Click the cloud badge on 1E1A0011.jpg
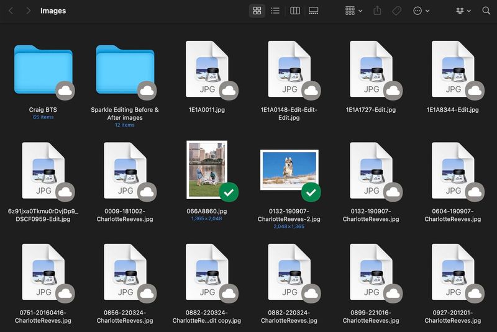The image size is (497, 332). 229,91
